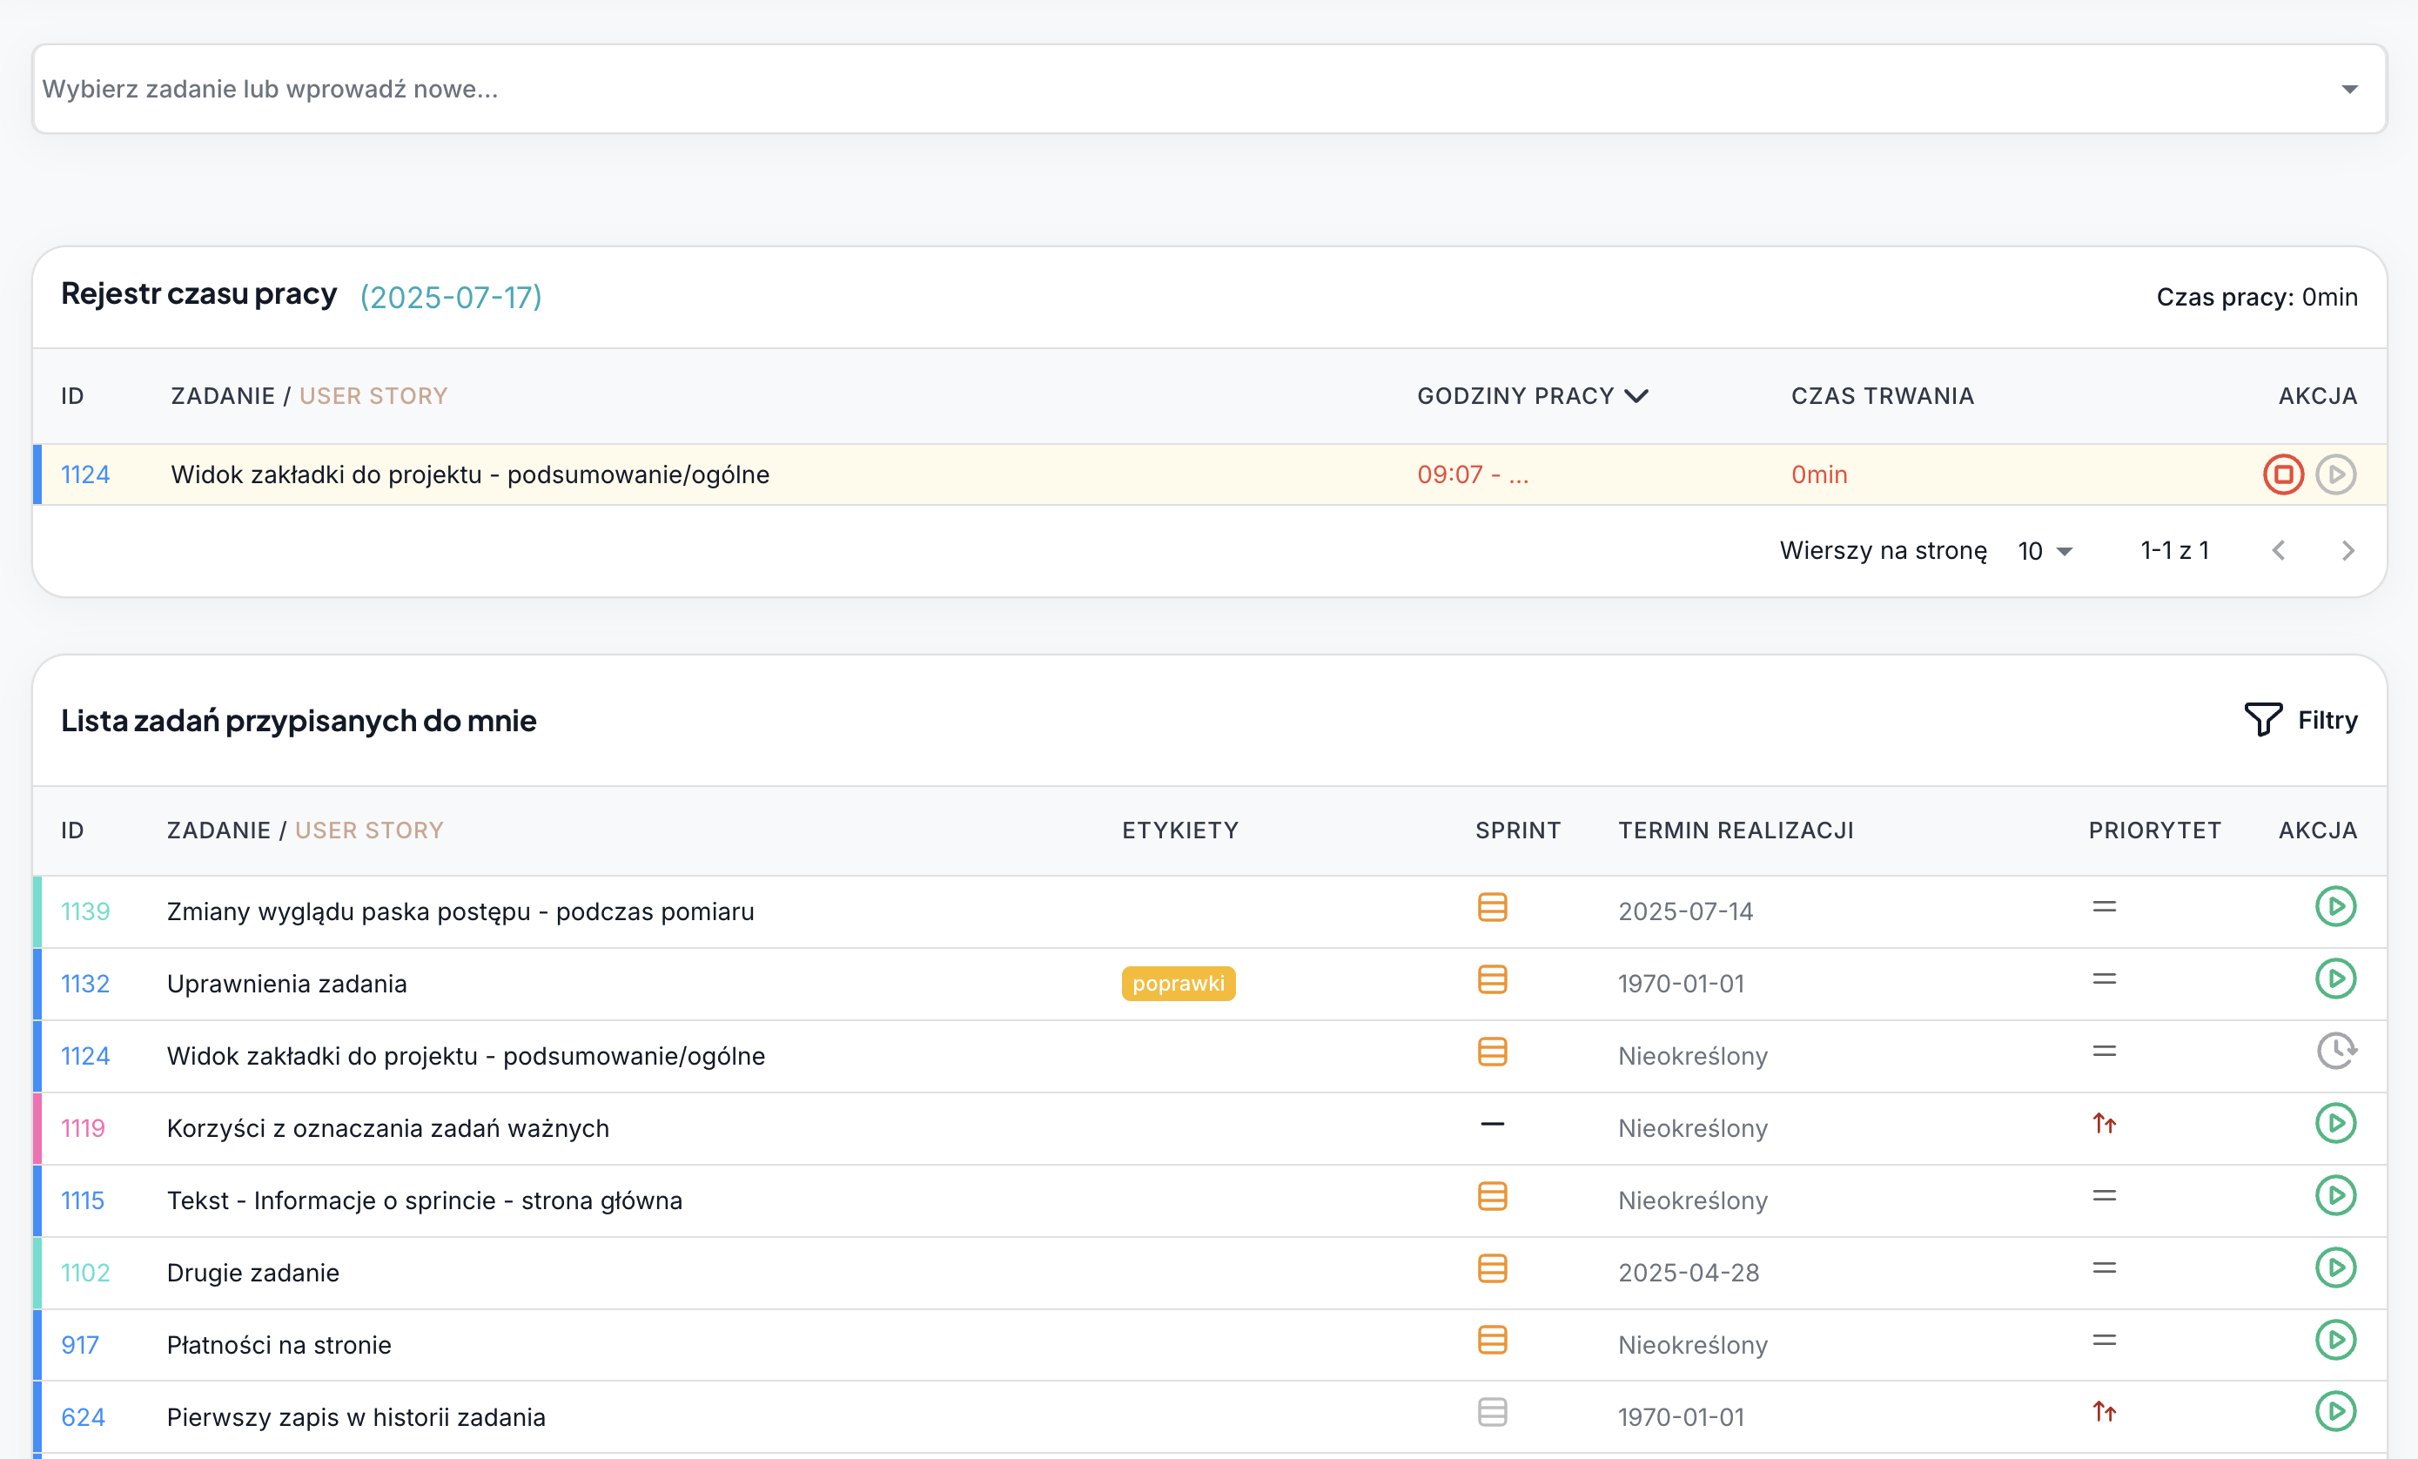Image resolution: width=2418 pixels, height=1459 pixels.
Task: Stop timer for task 1124 in work log
Action: pos(2282,475)
